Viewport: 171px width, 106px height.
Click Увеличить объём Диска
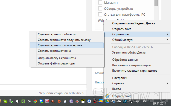pyautogui.click(x=129, y=53)
